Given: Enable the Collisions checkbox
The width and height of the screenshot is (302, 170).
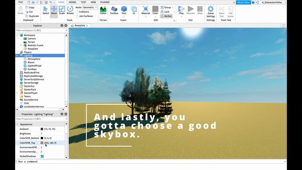Looking at the screenshot, I should [x=77, y=12].
